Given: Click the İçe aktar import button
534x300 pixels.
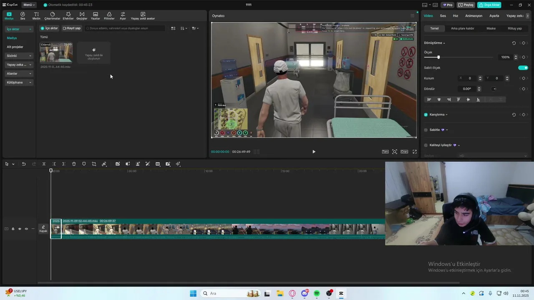Looking at the screenshot, I should click(x=49, y=28).
